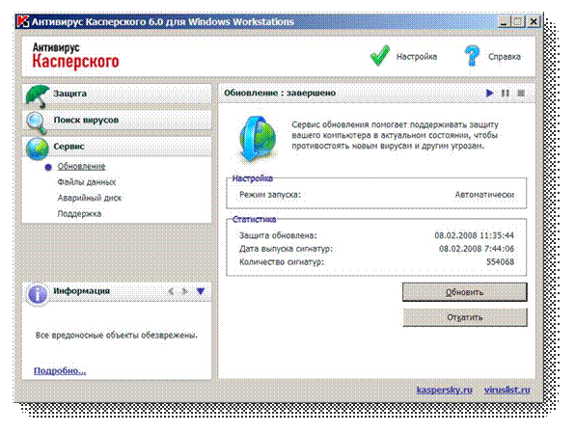Click the green checkmark Настройка icon
575x433 pixels.
(x=379, y=56)
